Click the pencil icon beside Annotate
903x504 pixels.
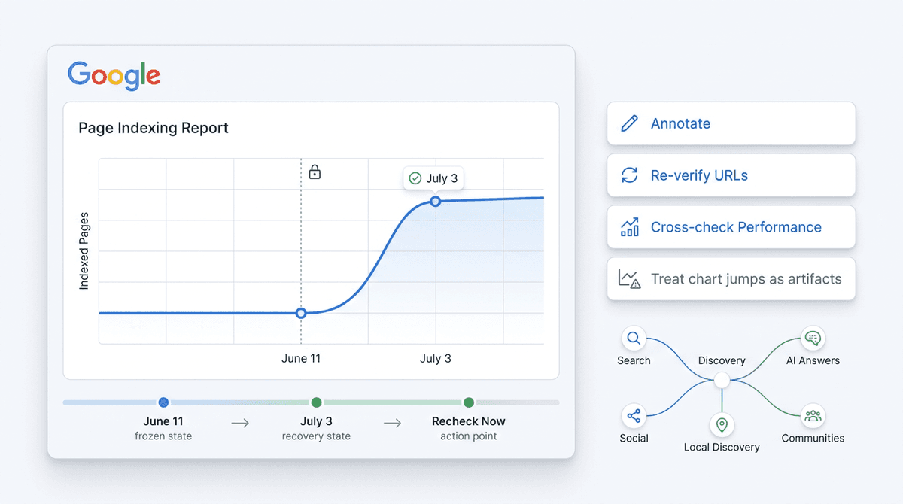tap(629, 123)
